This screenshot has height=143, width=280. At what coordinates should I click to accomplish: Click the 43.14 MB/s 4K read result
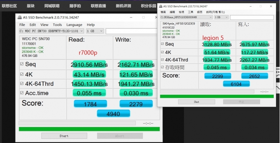coord(89,74)
